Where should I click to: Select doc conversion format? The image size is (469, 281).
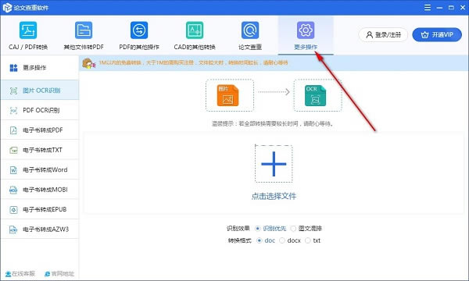tap(259, 240)
